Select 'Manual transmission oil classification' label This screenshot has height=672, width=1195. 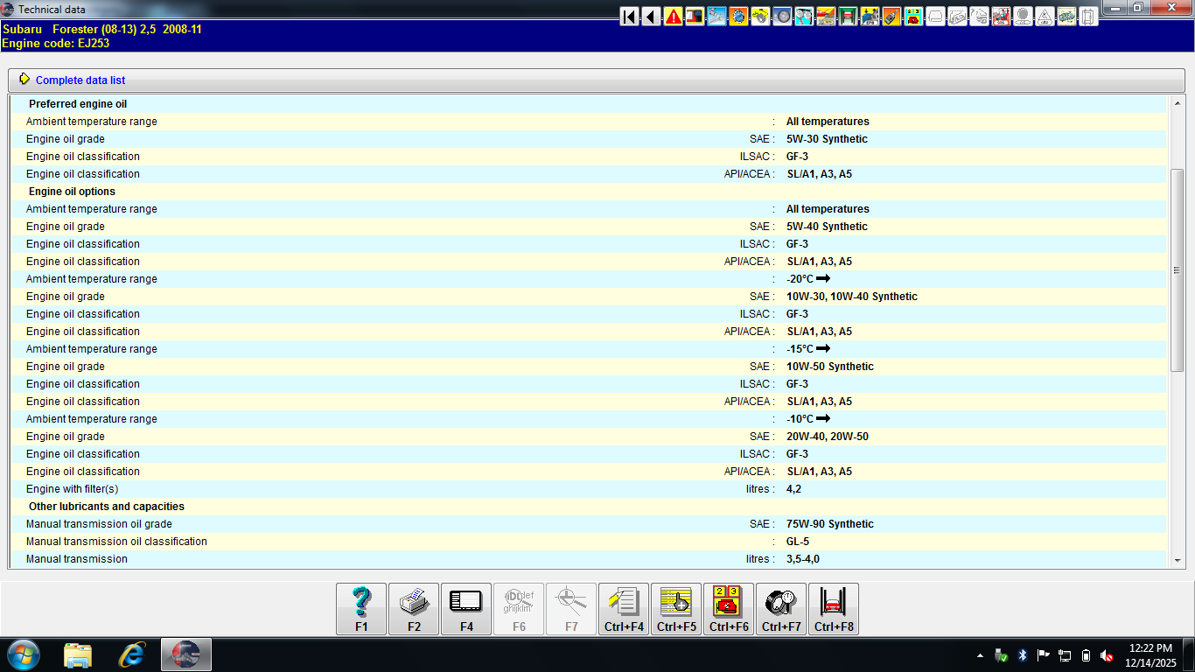pyautogui.click(x=116, y=542)
